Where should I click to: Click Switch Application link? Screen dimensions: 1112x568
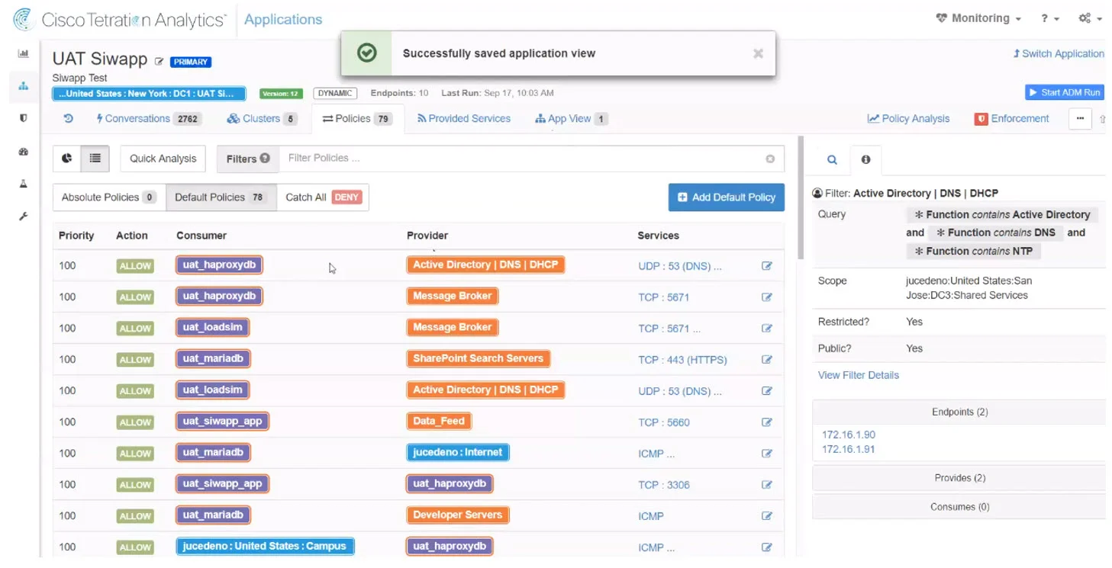(1059, 53)
